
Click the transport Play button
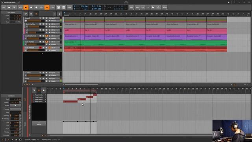pos(26,7)
